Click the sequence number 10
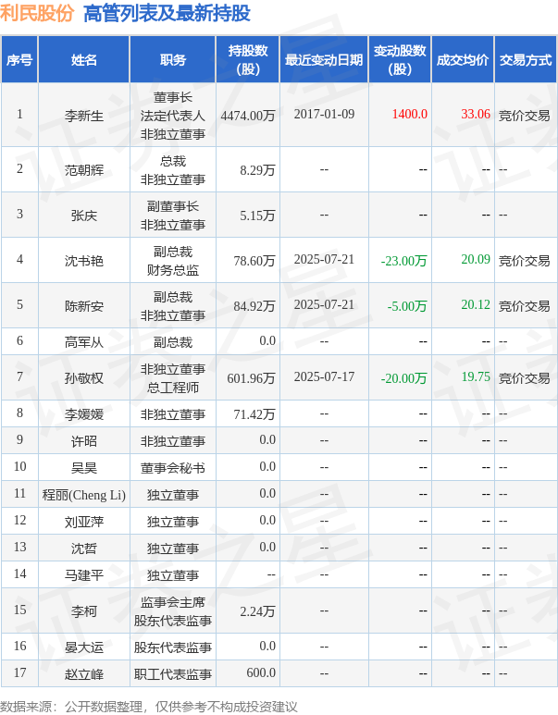Screen dimensions: 558x715 (x=19, y=466)
